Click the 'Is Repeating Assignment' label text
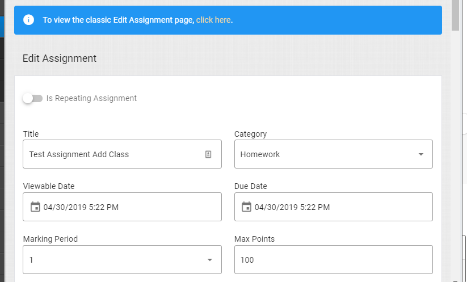Viewport: 467px width, 282px height. (91, 98)
